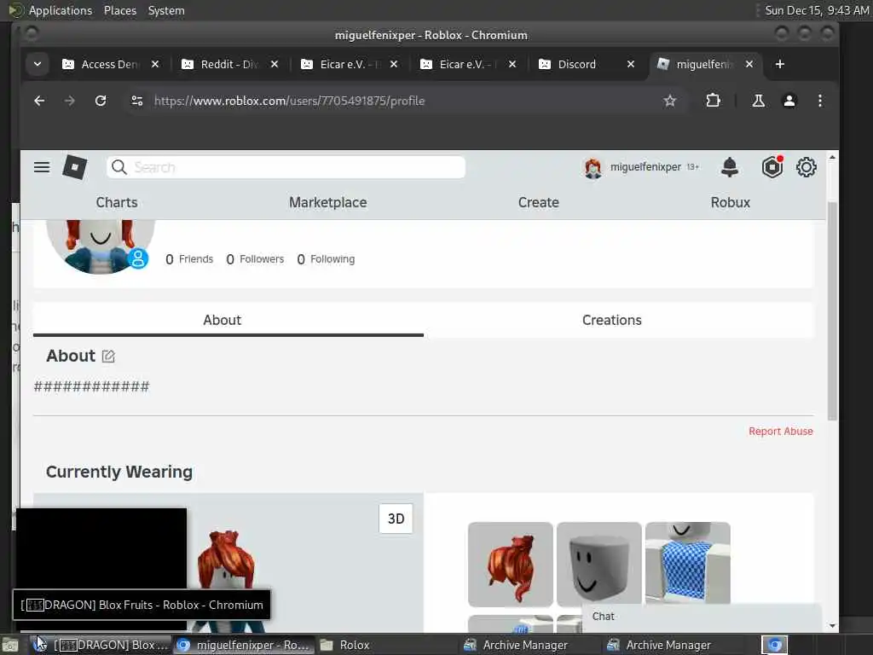Open a new browser tab
This screenshot has height=655, width=873.
779,65
